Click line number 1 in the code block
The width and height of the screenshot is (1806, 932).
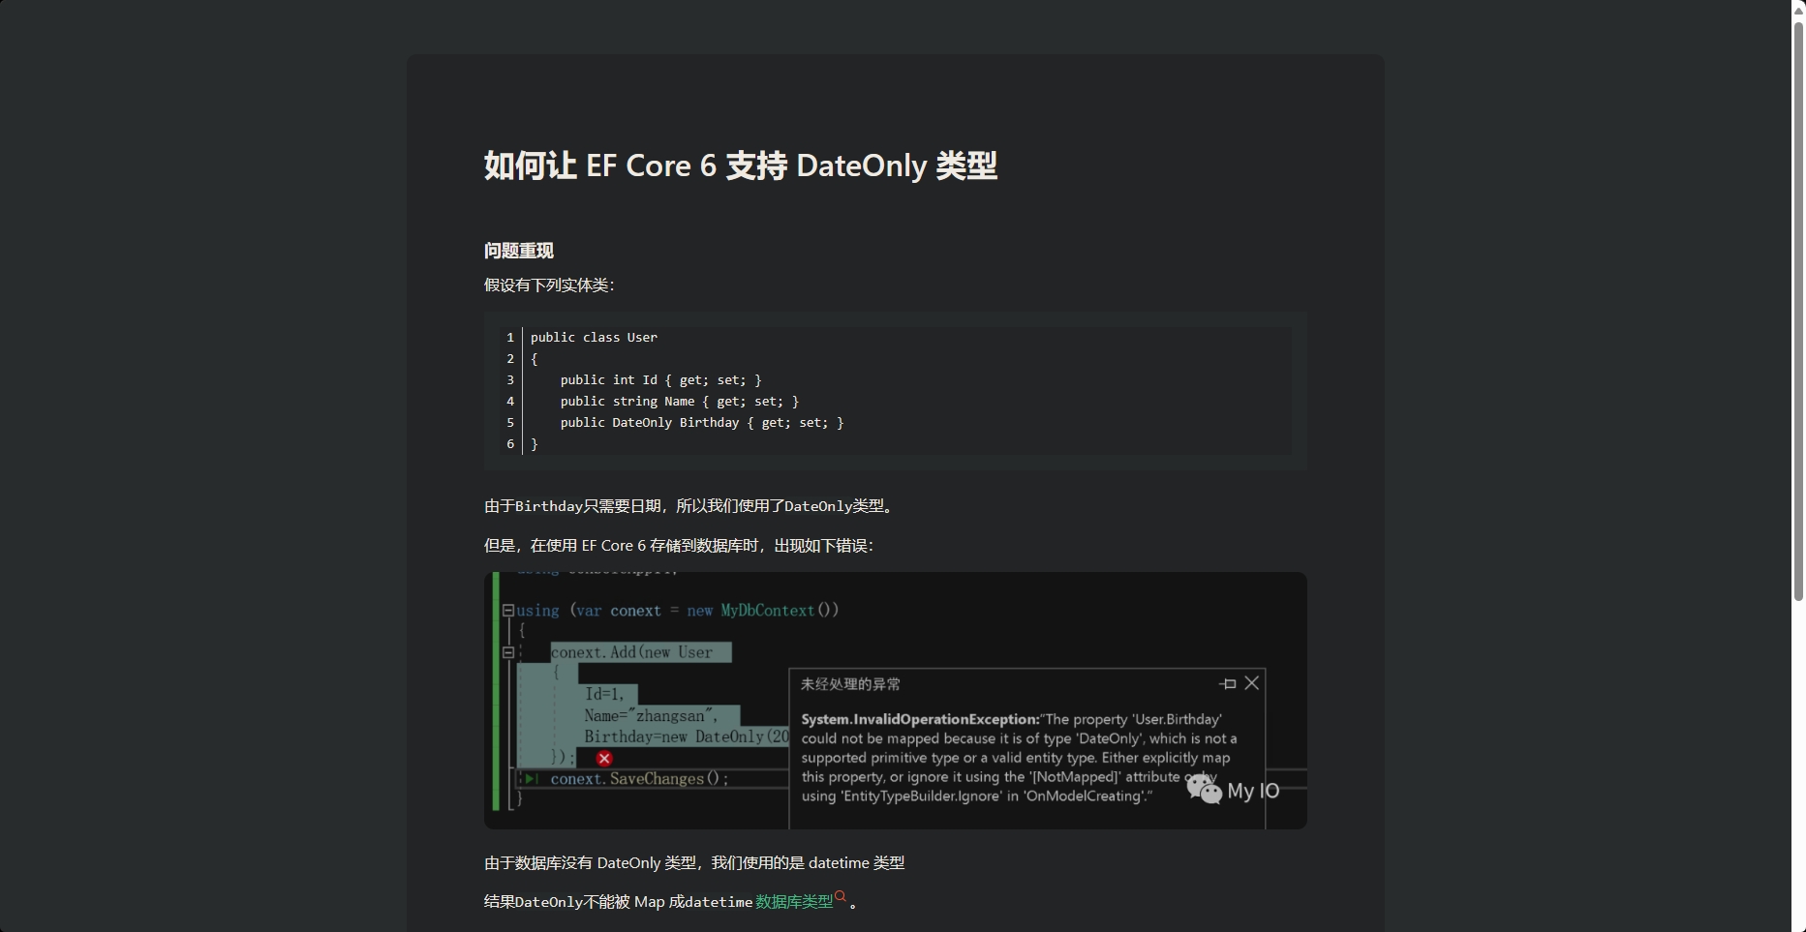510,338
